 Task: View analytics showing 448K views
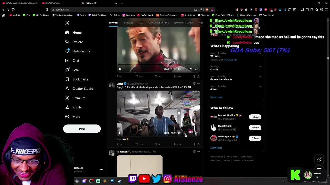178,76
